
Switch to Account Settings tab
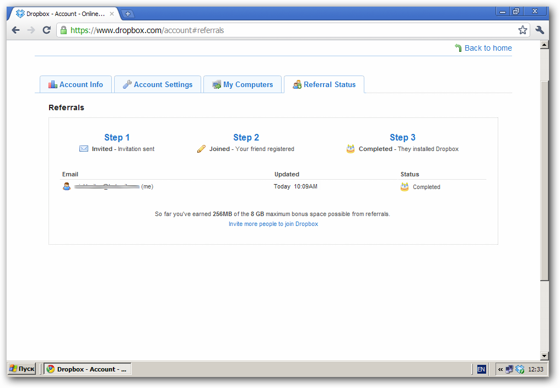click(x=158, y=84)
